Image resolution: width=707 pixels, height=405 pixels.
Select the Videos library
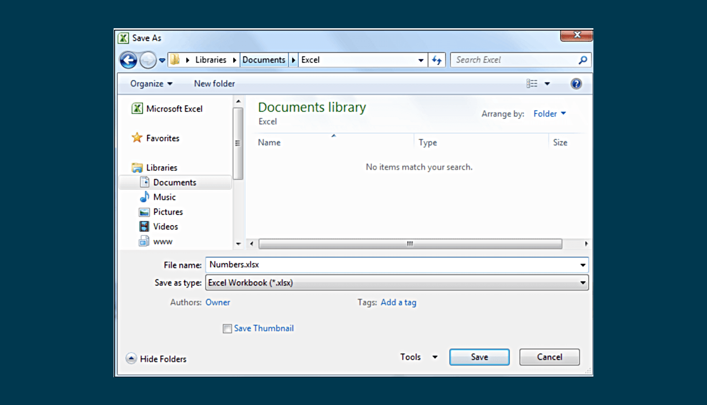pyautogui.click(x=165, y=227)
